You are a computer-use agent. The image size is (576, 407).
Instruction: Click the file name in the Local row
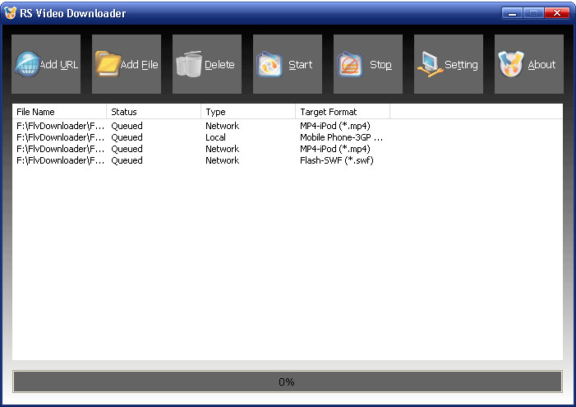[x=60, y=137]
